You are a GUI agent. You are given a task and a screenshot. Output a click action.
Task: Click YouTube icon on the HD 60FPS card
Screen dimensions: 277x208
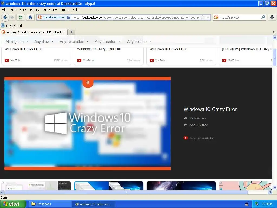coord(224,60)
